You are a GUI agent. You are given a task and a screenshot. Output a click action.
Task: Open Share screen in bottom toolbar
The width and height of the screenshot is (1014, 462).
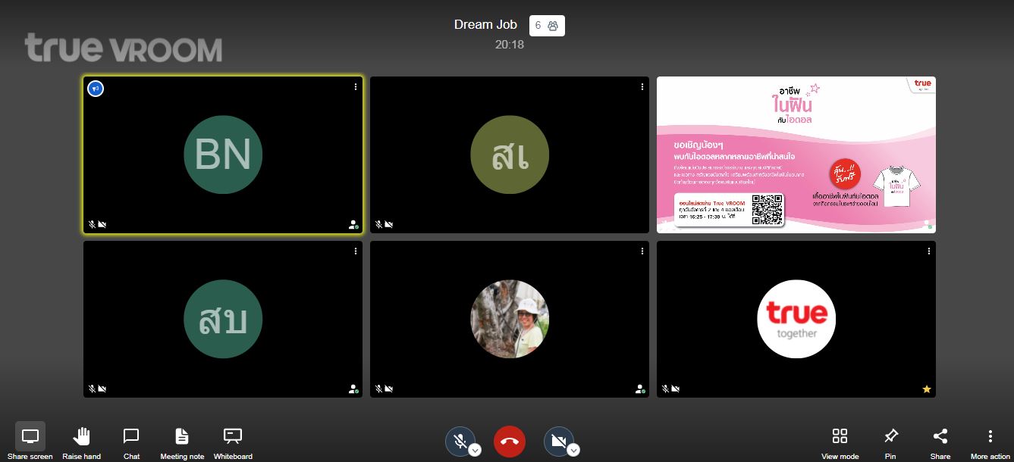click(x=30, y=437)
